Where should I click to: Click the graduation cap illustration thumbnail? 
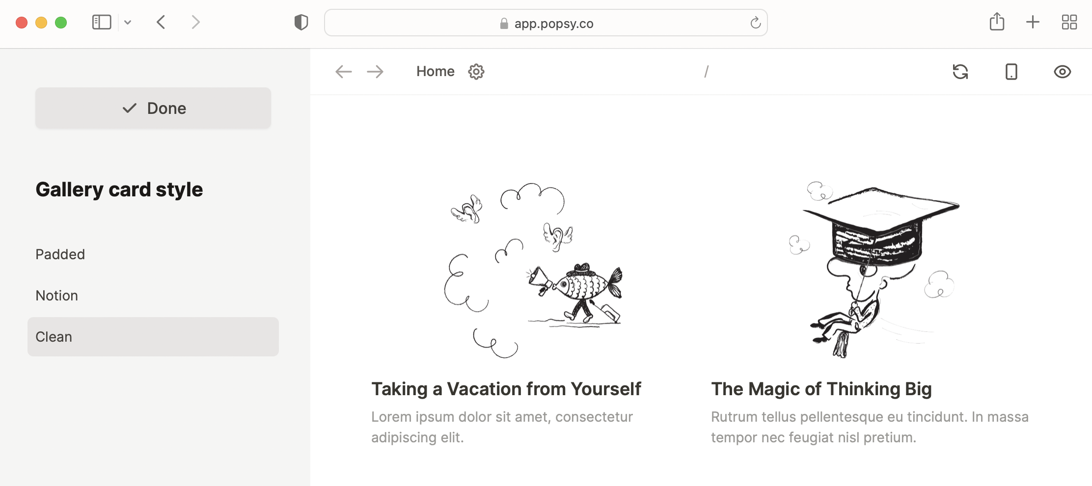click(872, 269)
